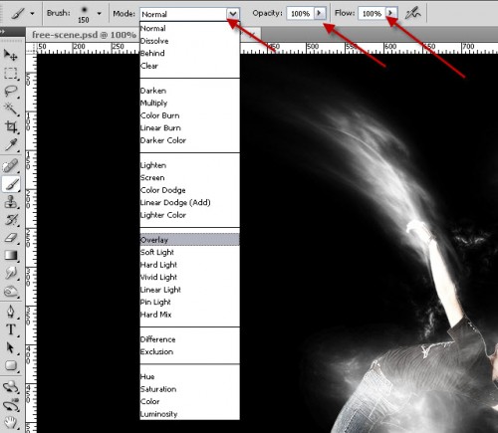Choose Vivid Light blend mode

pos(189,277)
